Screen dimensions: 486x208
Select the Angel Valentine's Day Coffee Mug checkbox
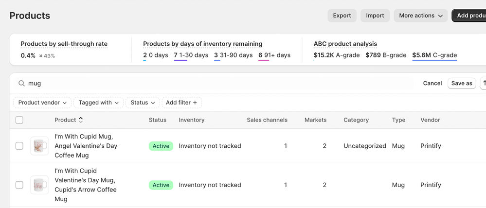point(19,146)
